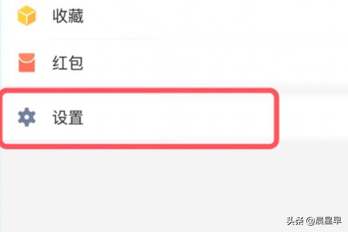Click the character 藏 in Favorites label
Viewport: 348px width, 232px height.
coord(76,16)
